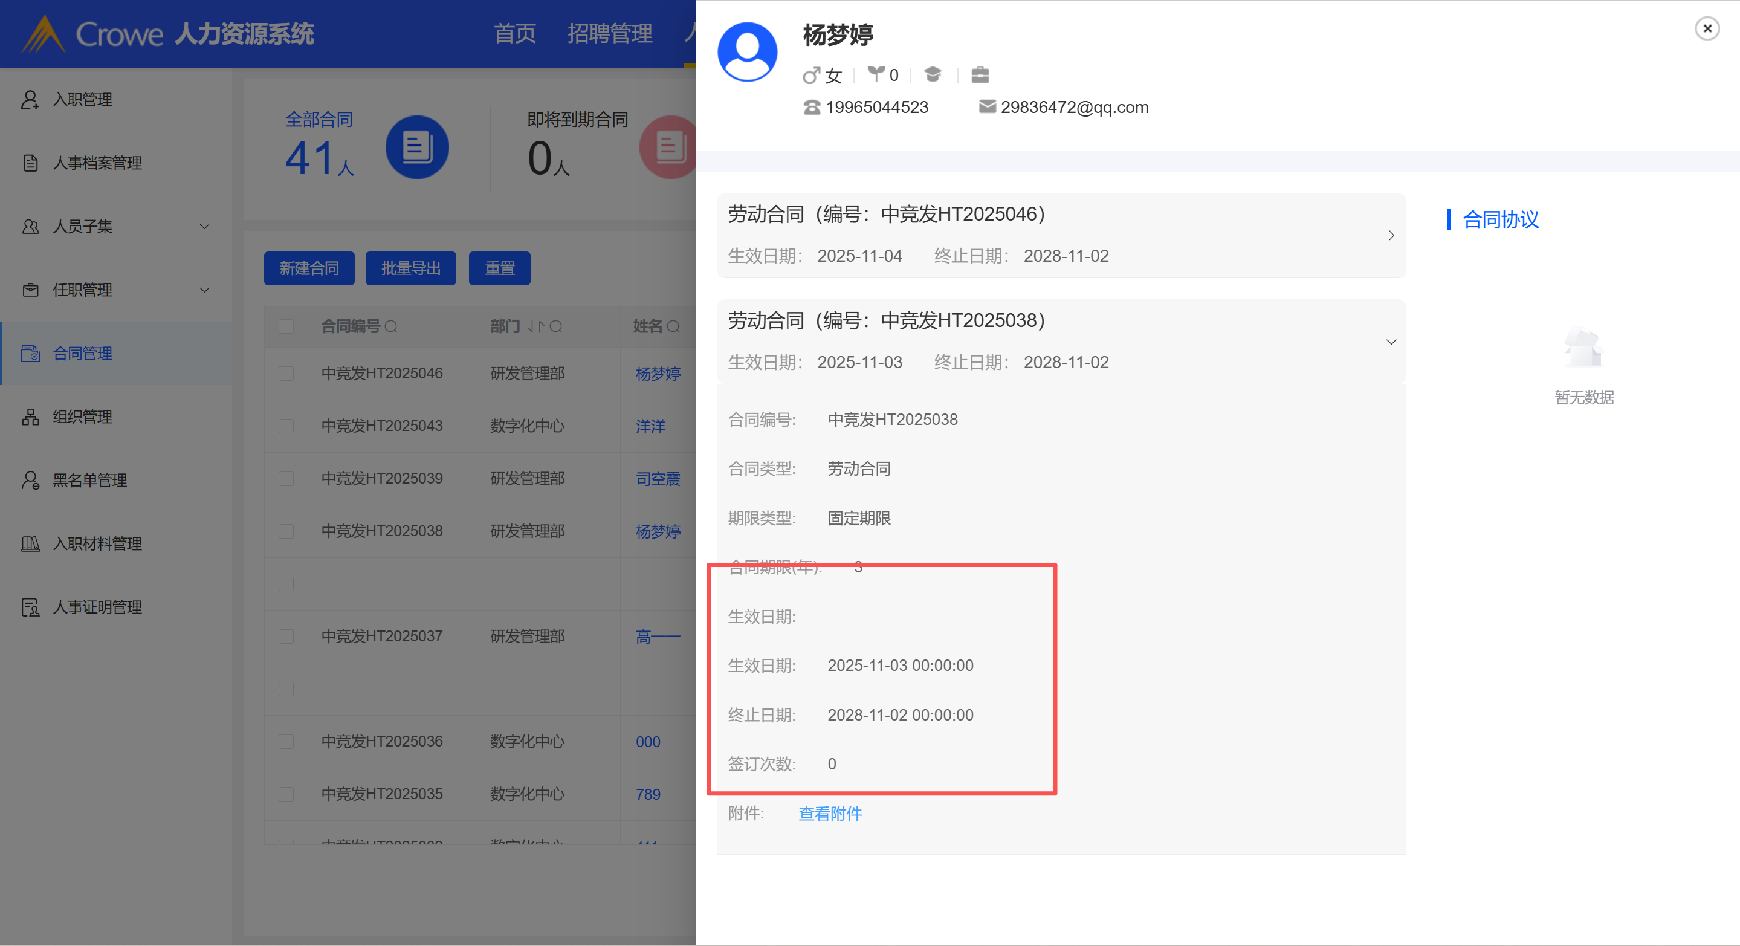Click search icon beside 合同编号 column
Screen dimensions: 1740x946
click(391, 327)
